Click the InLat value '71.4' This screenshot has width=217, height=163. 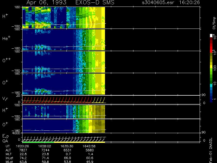coord(46,158)
